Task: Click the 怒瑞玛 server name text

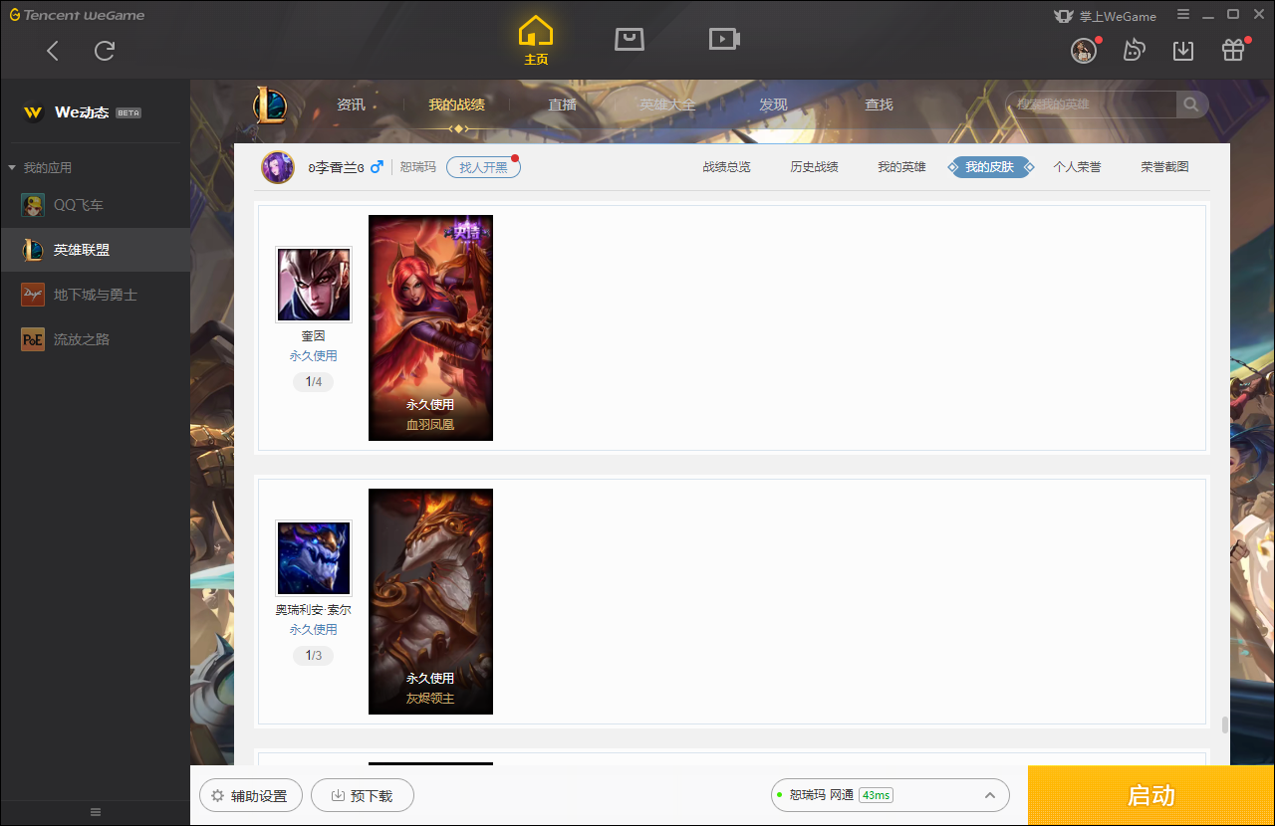Action: (x=418, y=167)
